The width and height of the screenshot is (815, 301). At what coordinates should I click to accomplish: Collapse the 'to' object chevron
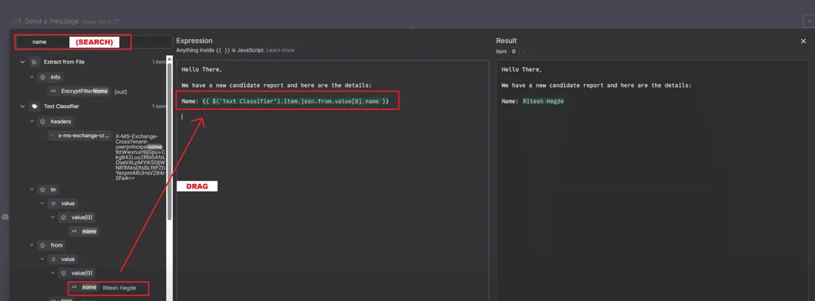click(x=32, y=190)
